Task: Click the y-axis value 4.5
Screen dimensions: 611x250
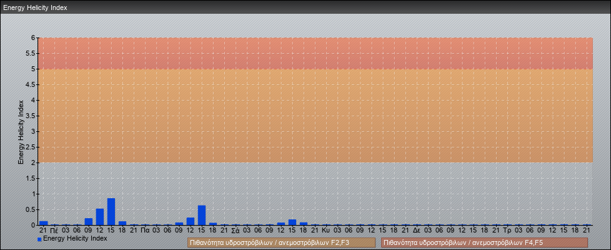Action: (x=31, y=84)
